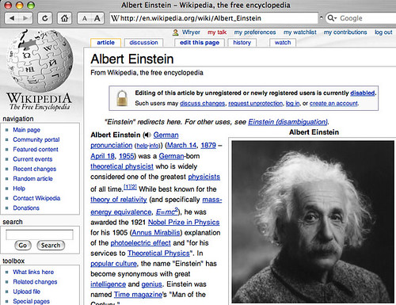Click the user icon beside Wlryer
The image size is (396, 305).
pyautogui.click(x=176, y=32)
